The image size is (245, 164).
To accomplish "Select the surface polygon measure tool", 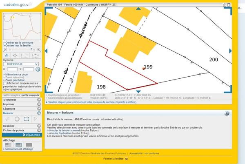I will [x=27, y=119].
